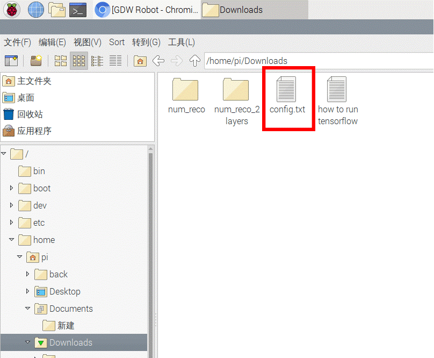Collapse the Documents folder node
Viewport: 434px width, 358px height.
(28, 308)
